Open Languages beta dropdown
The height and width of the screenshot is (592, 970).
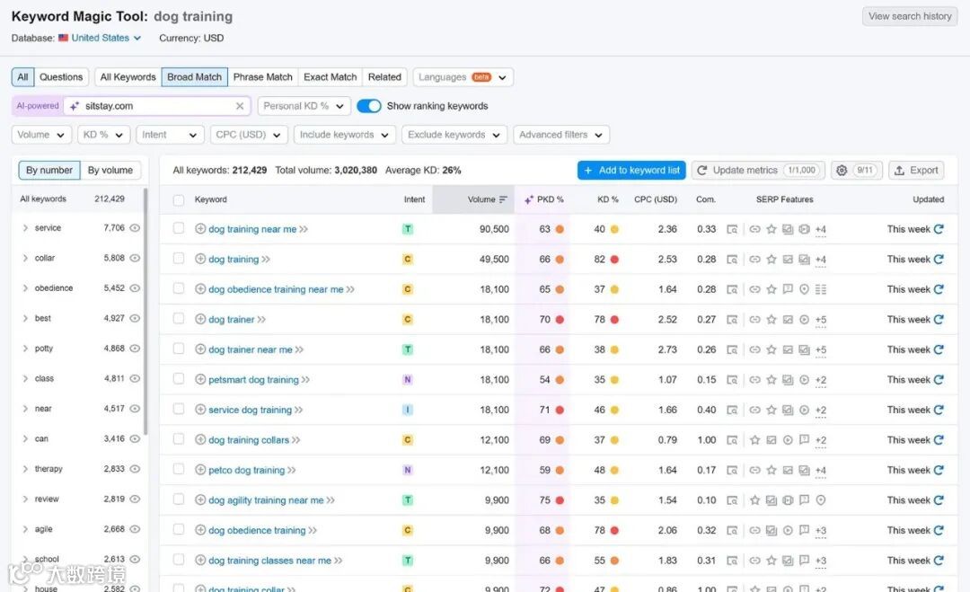(463, 76)
